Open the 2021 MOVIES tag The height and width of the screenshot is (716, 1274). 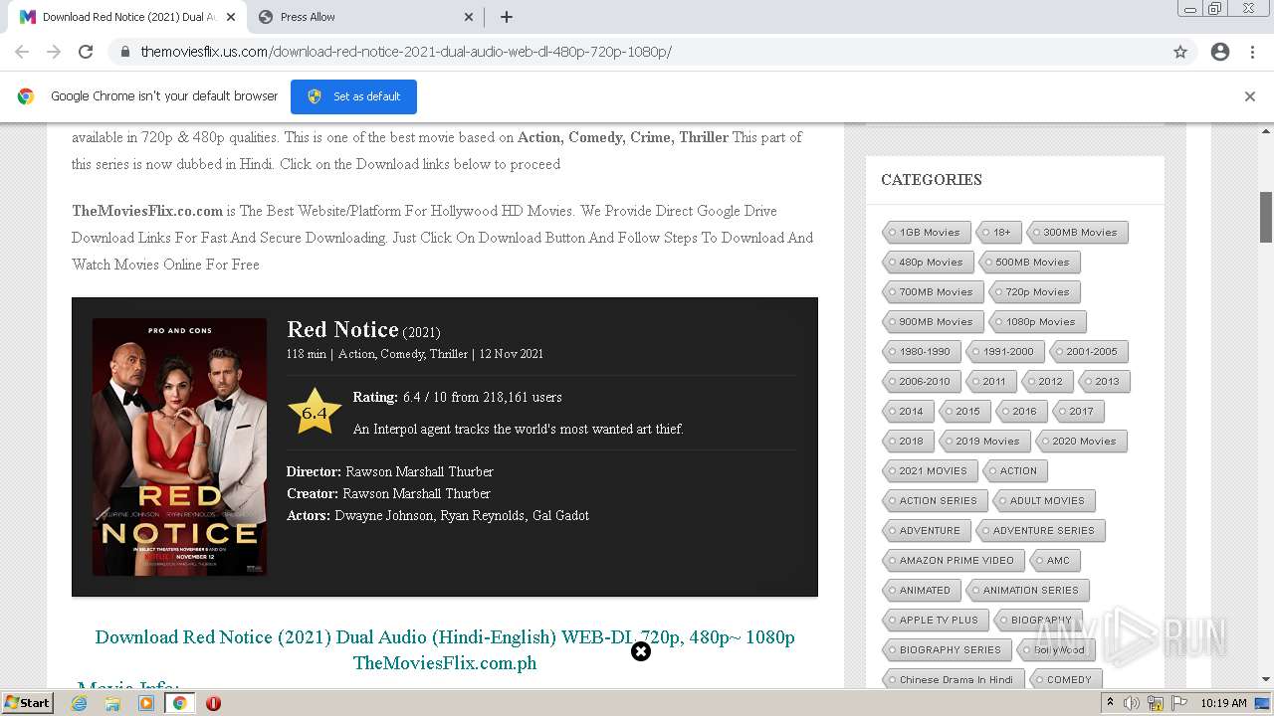pyautogui.click(x=931, y=471)
